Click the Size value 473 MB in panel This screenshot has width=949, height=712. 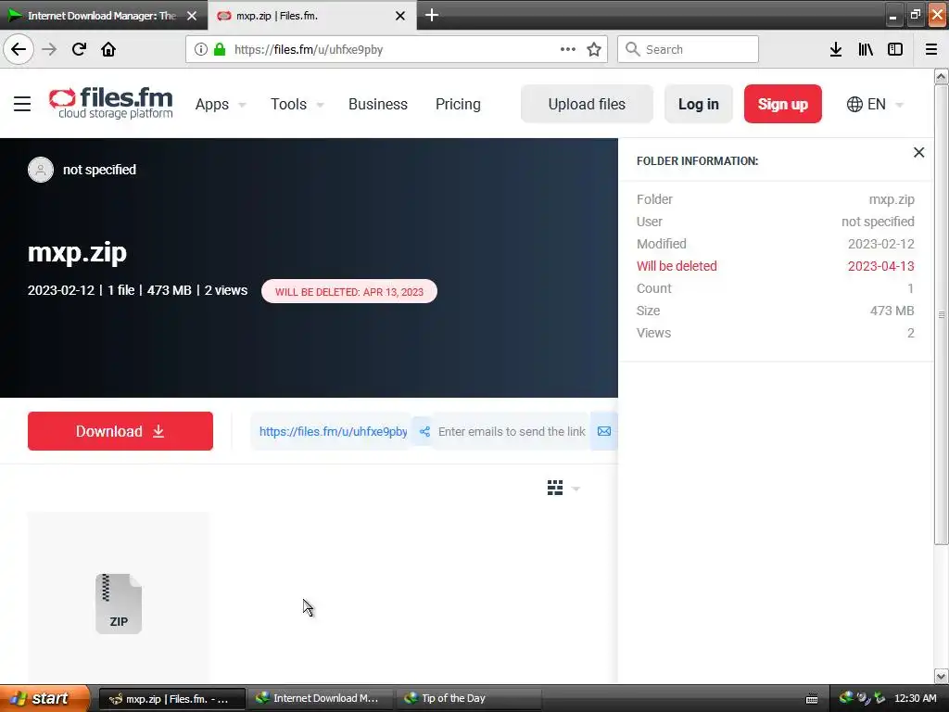click(x=892, y=311)
